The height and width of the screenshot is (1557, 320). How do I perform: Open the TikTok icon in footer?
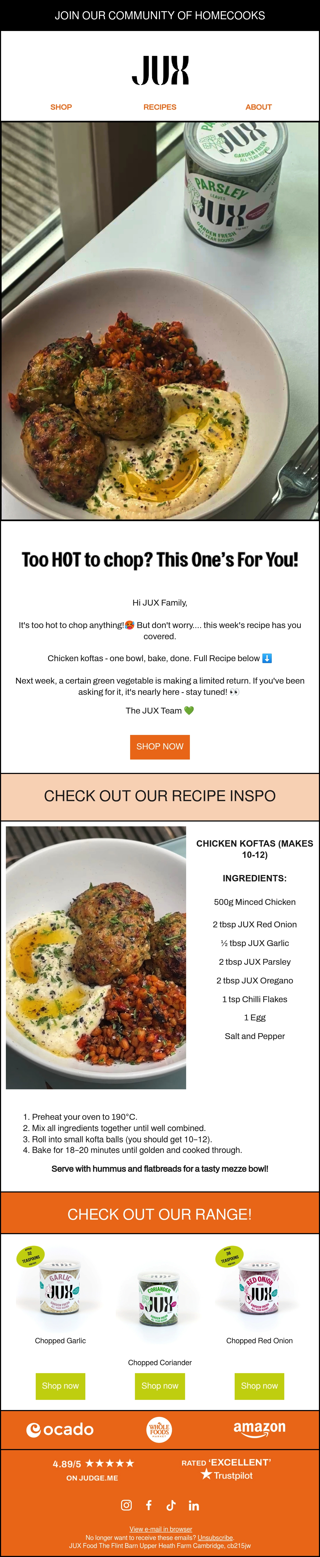pyautogui.click(x=171, y=1504)
